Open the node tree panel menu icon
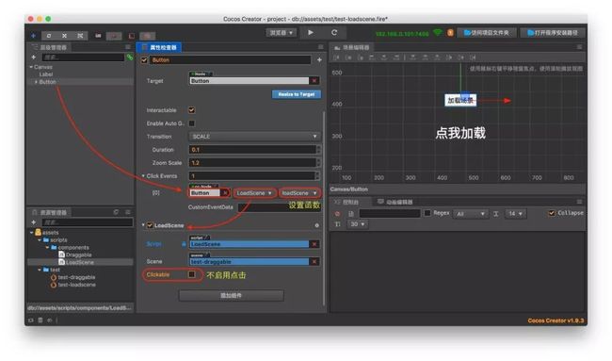Image resolution: width=612 pixels, height=361 pixels. pyautogui.click(x=128, y=47)
